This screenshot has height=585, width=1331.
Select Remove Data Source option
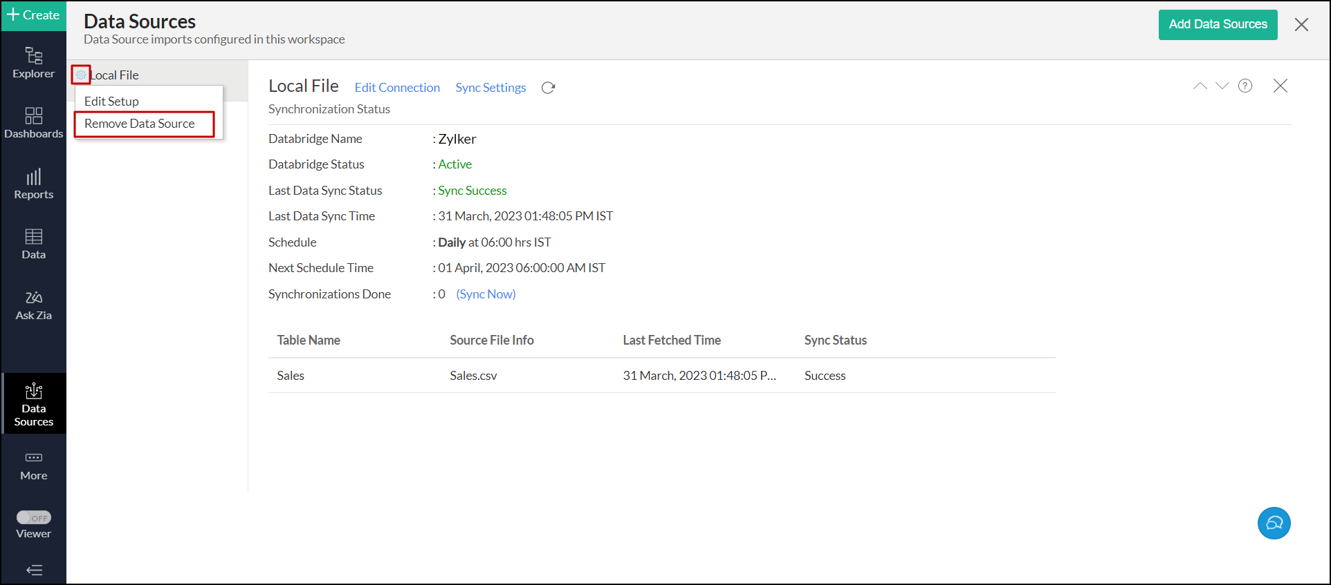pyautogui.click(x=140, y=124)
